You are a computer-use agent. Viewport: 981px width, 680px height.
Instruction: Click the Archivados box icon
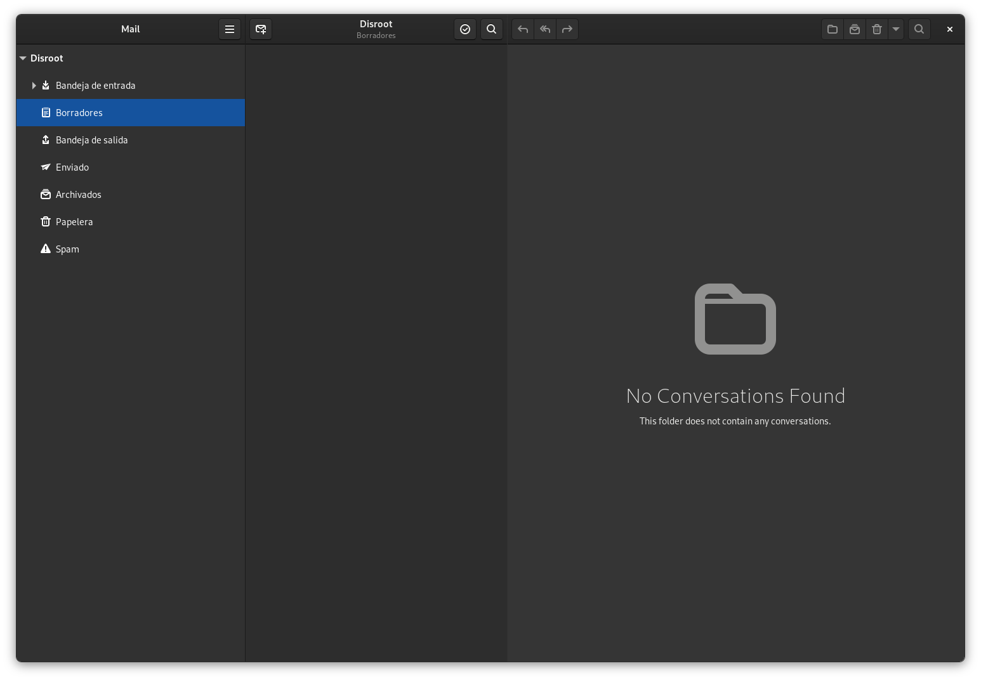point(46,194)
